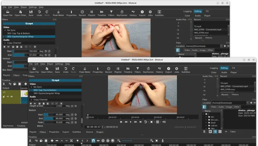Click the End 88.000 deg slider in the front Filters panel

click(57, 118)
